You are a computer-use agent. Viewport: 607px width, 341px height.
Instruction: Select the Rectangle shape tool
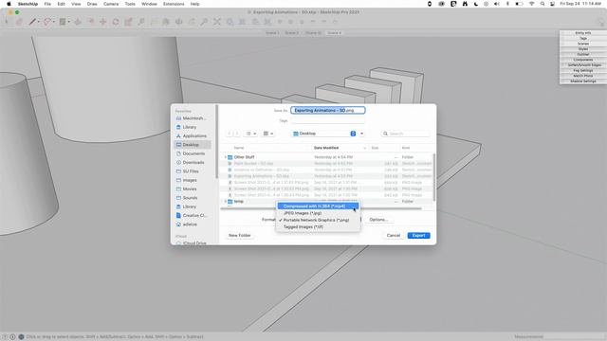pos(63,22)
